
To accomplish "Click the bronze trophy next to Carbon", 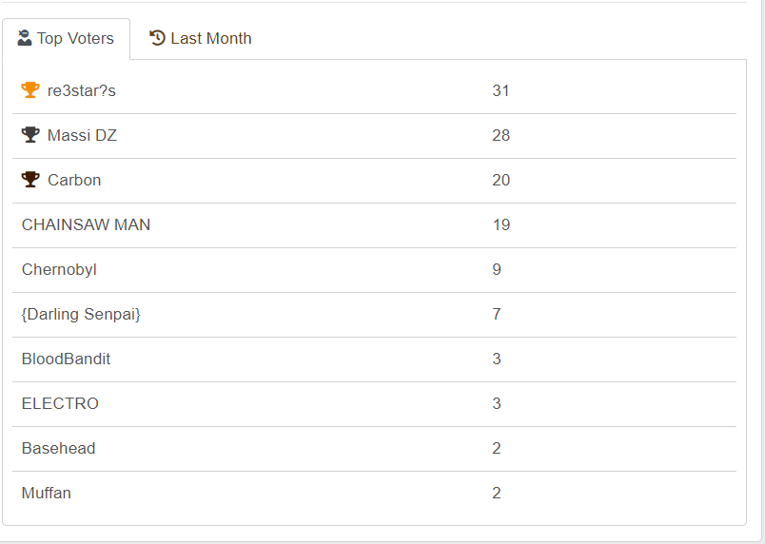I will 30,180.
